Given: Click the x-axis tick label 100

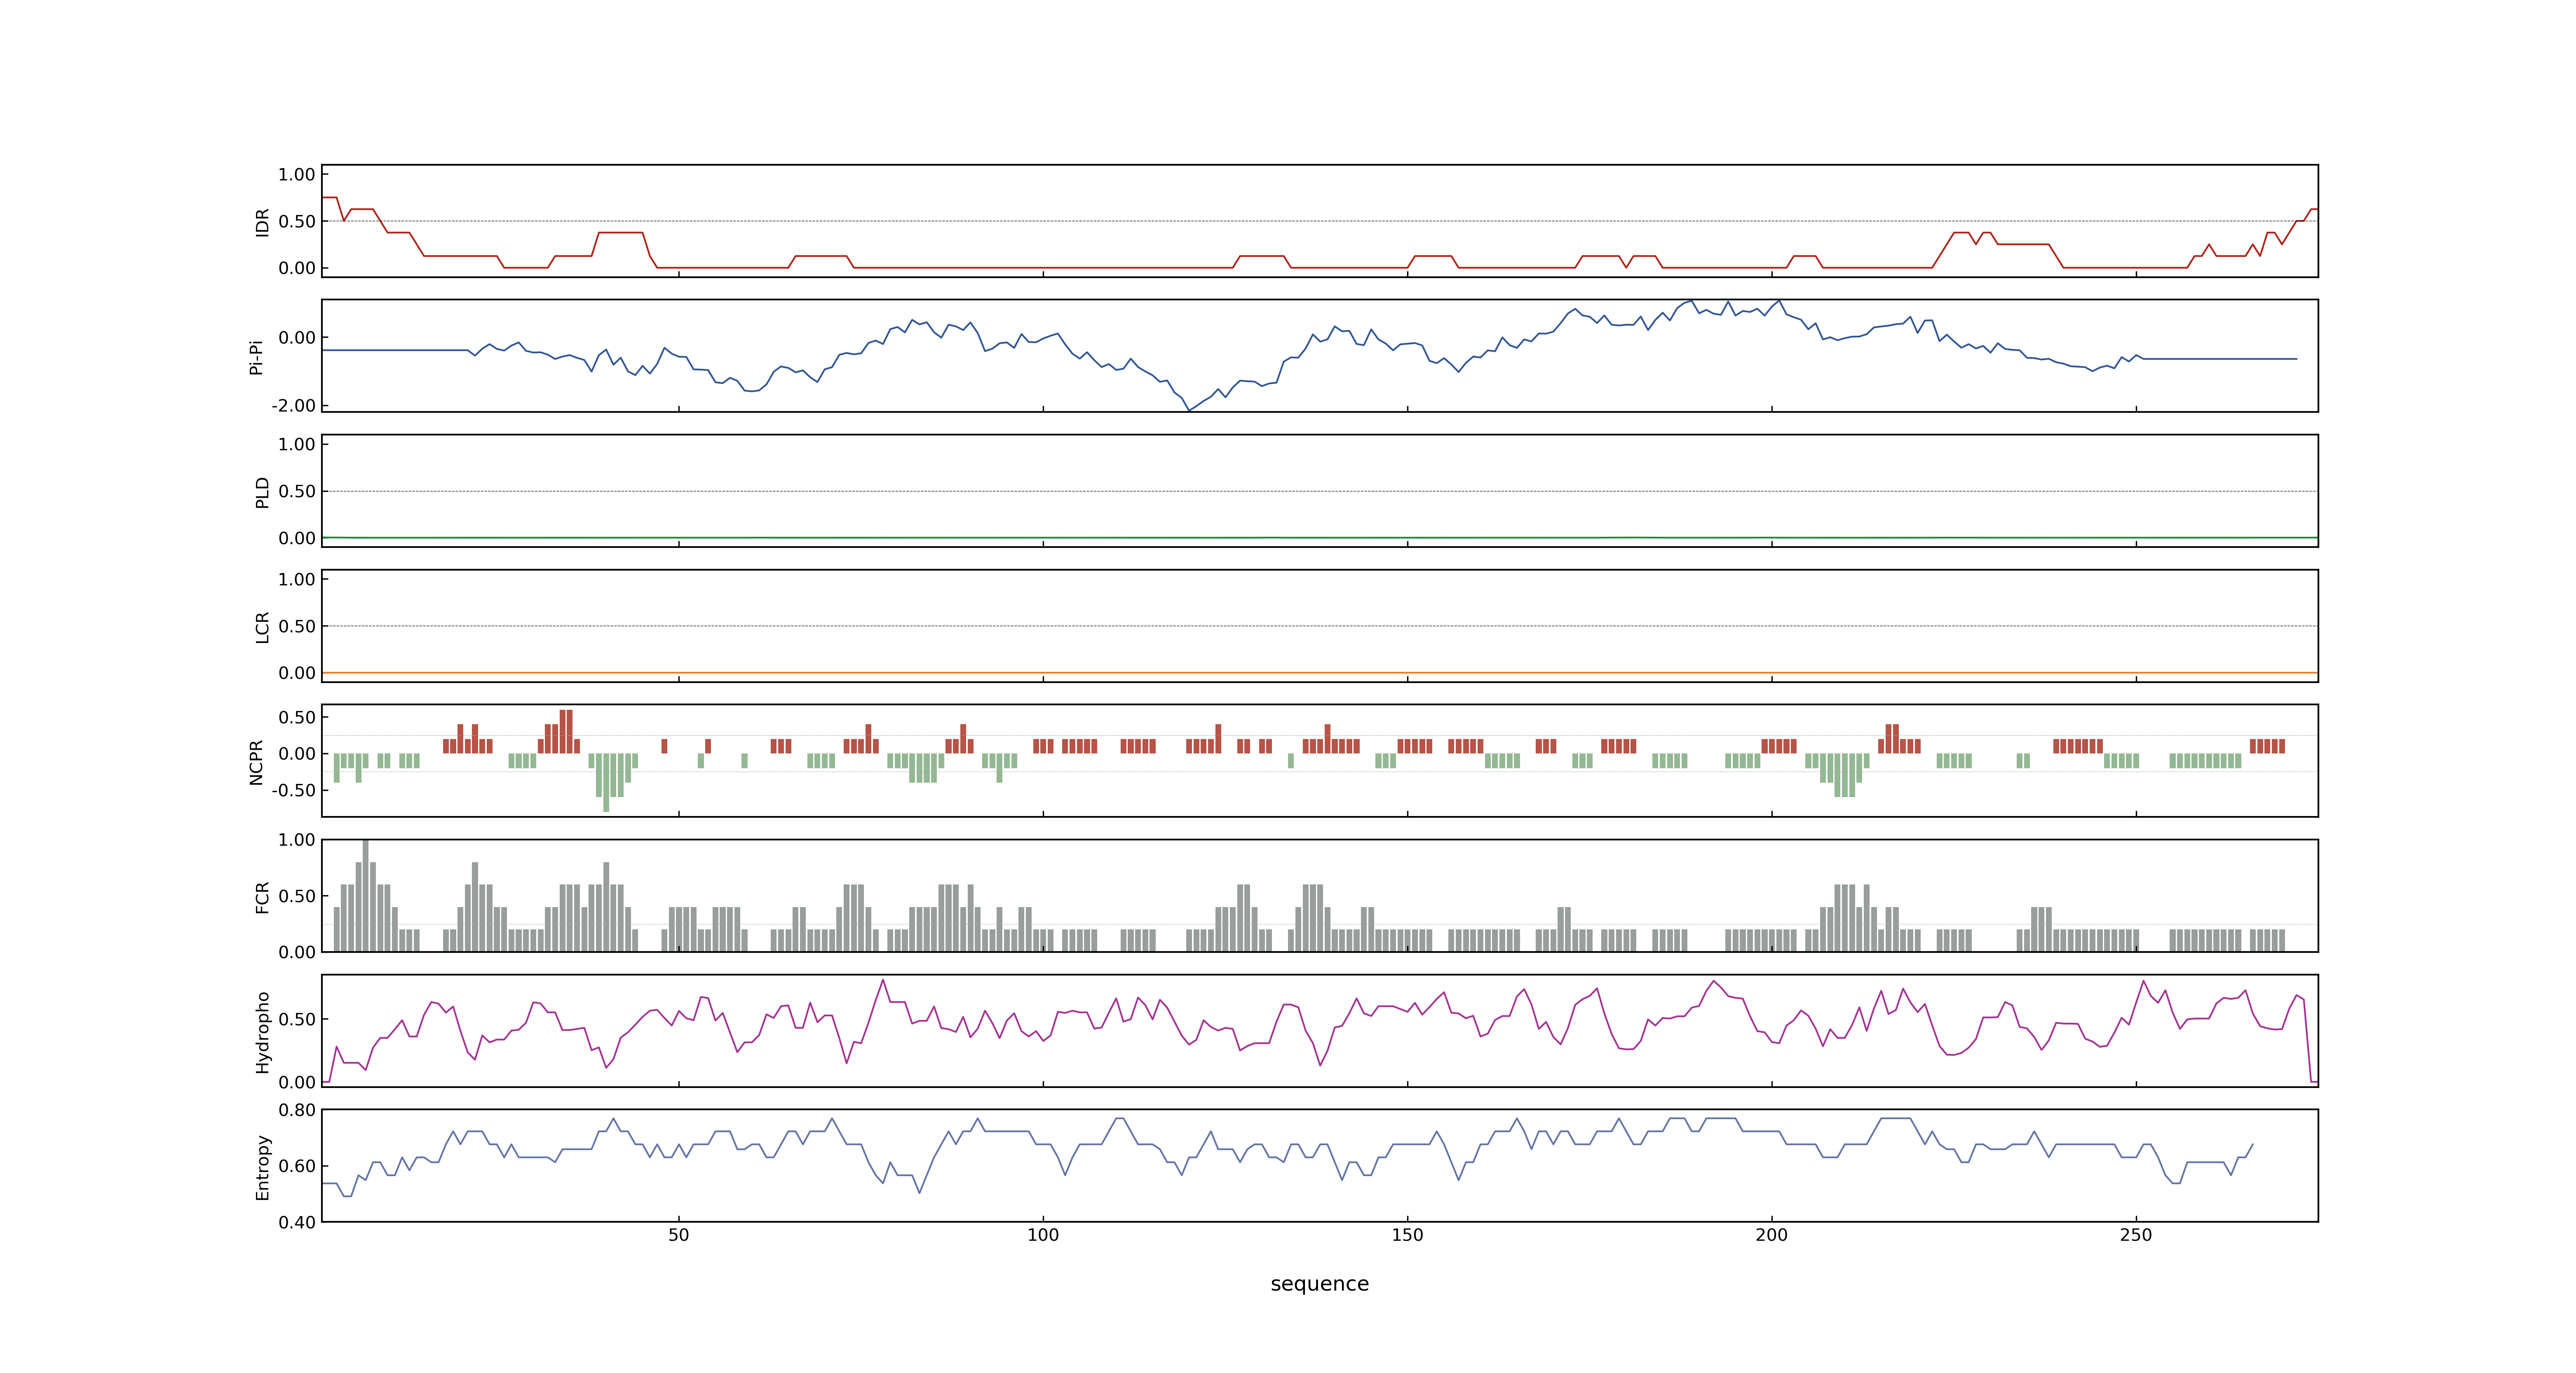Looking at the screenshot, I should click(x=1043, y=1235).
